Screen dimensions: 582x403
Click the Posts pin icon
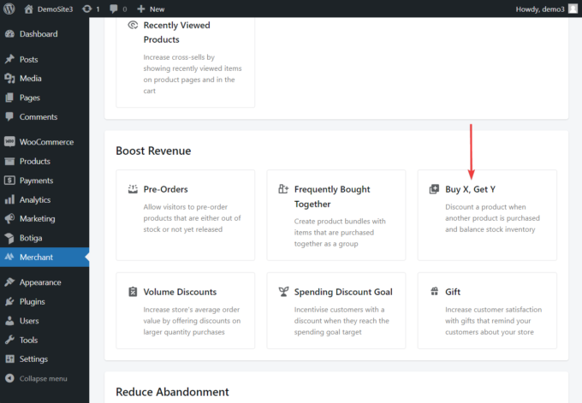coord(9,59)
